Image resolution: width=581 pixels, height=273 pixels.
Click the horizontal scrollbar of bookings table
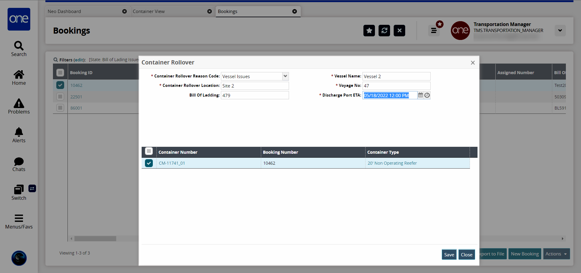pos(95,238)
